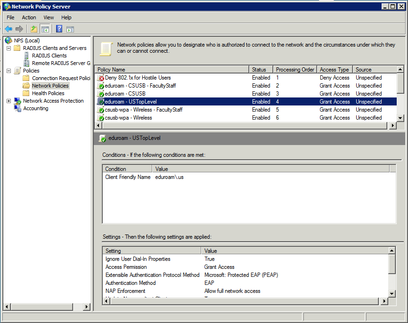Click the policy list scroll down arrow
Viewport: 408px width, 323px height.
click(x=400, y=118)
